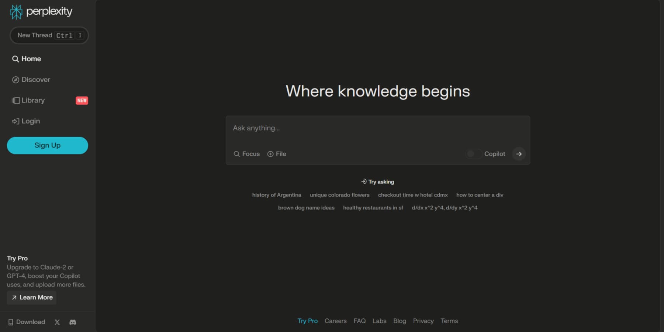Click the Learn More link
The width and height of the screenshot is (664, 332).
pyautogui.click(x=31, y=297)
